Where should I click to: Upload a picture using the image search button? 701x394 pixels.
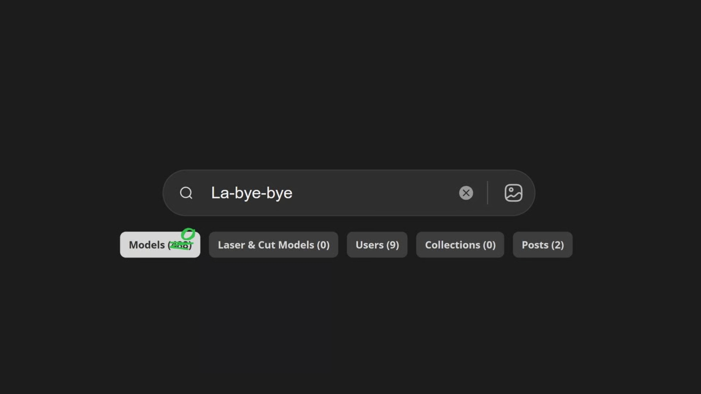click(513, 193)
